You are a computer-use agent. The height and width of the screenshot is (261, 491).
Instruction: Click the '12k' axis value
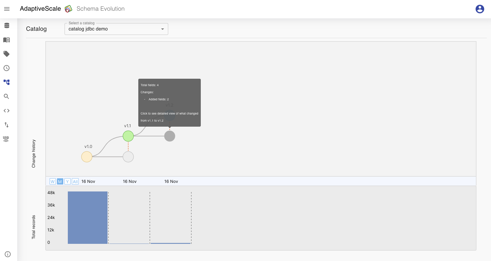click(51, 230)
